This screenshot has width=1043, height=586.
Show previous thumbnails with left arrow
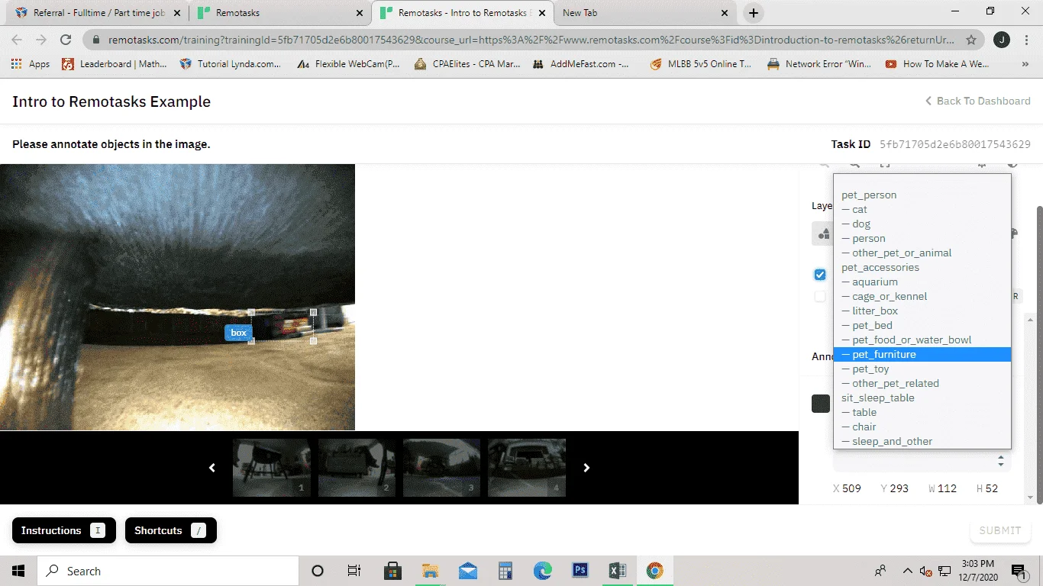(212, 468)
